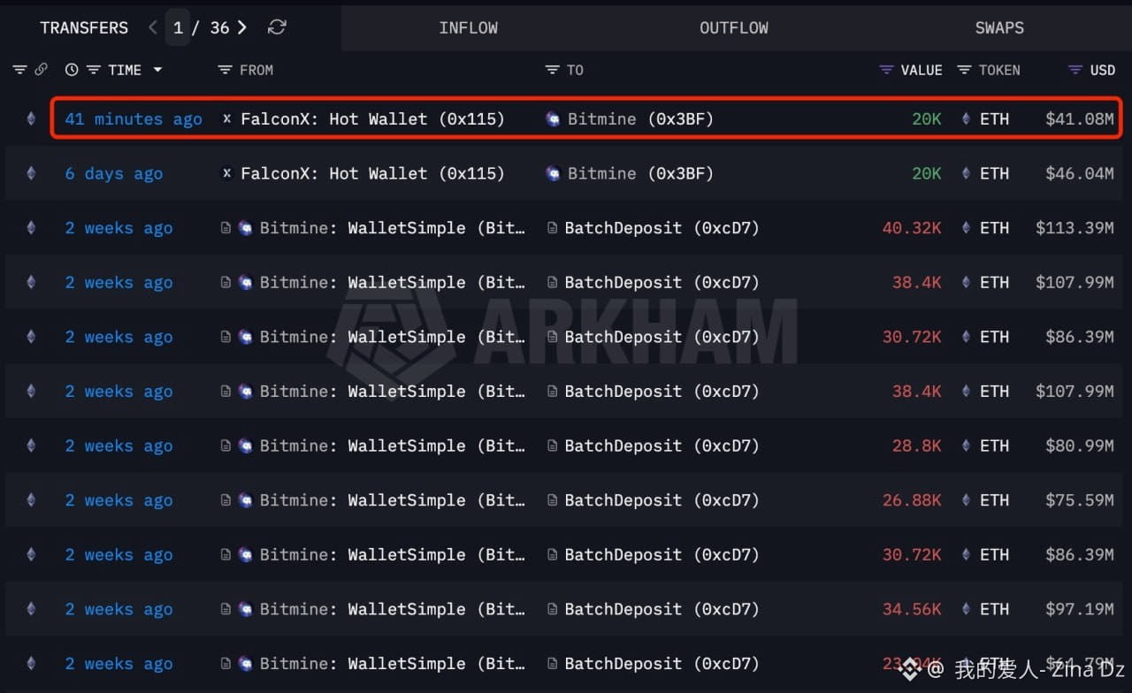Select the TRANSFERS tab
The image size is (1132, 693).
[84, 27]
